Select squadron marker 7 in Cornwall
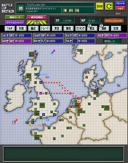Screen dimensions: 128x163 click(x=33, y=123)
